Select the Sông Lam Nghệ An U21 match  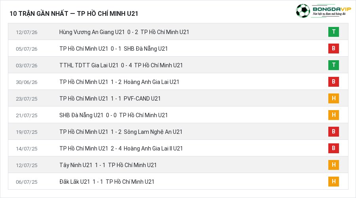click(178, 131)
